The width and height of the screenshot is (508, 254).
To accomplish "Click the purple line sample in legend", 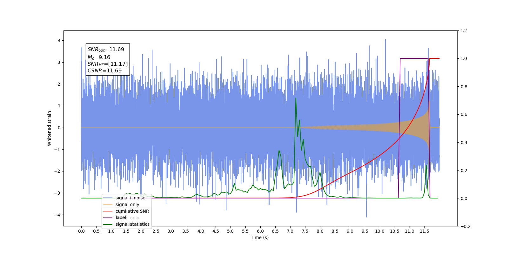I will pos(108,217).
